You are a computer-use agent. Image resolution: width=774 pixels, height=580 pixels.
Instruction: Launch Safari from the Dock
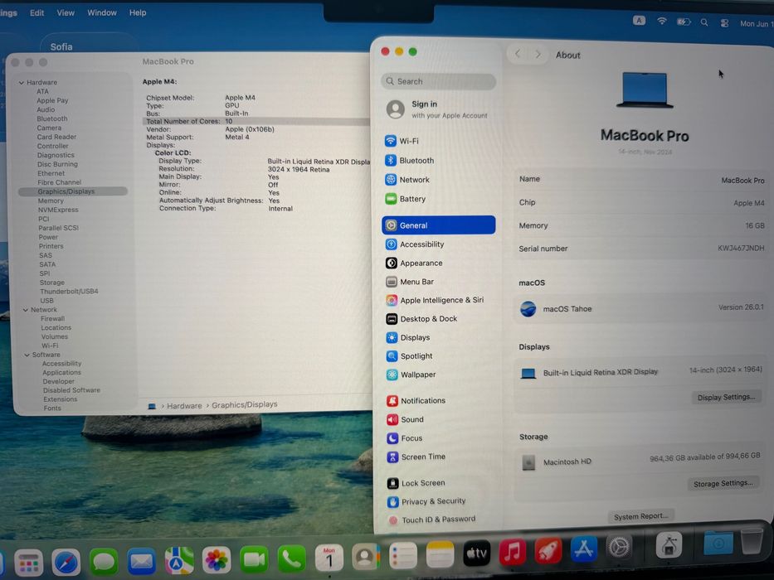66,562
